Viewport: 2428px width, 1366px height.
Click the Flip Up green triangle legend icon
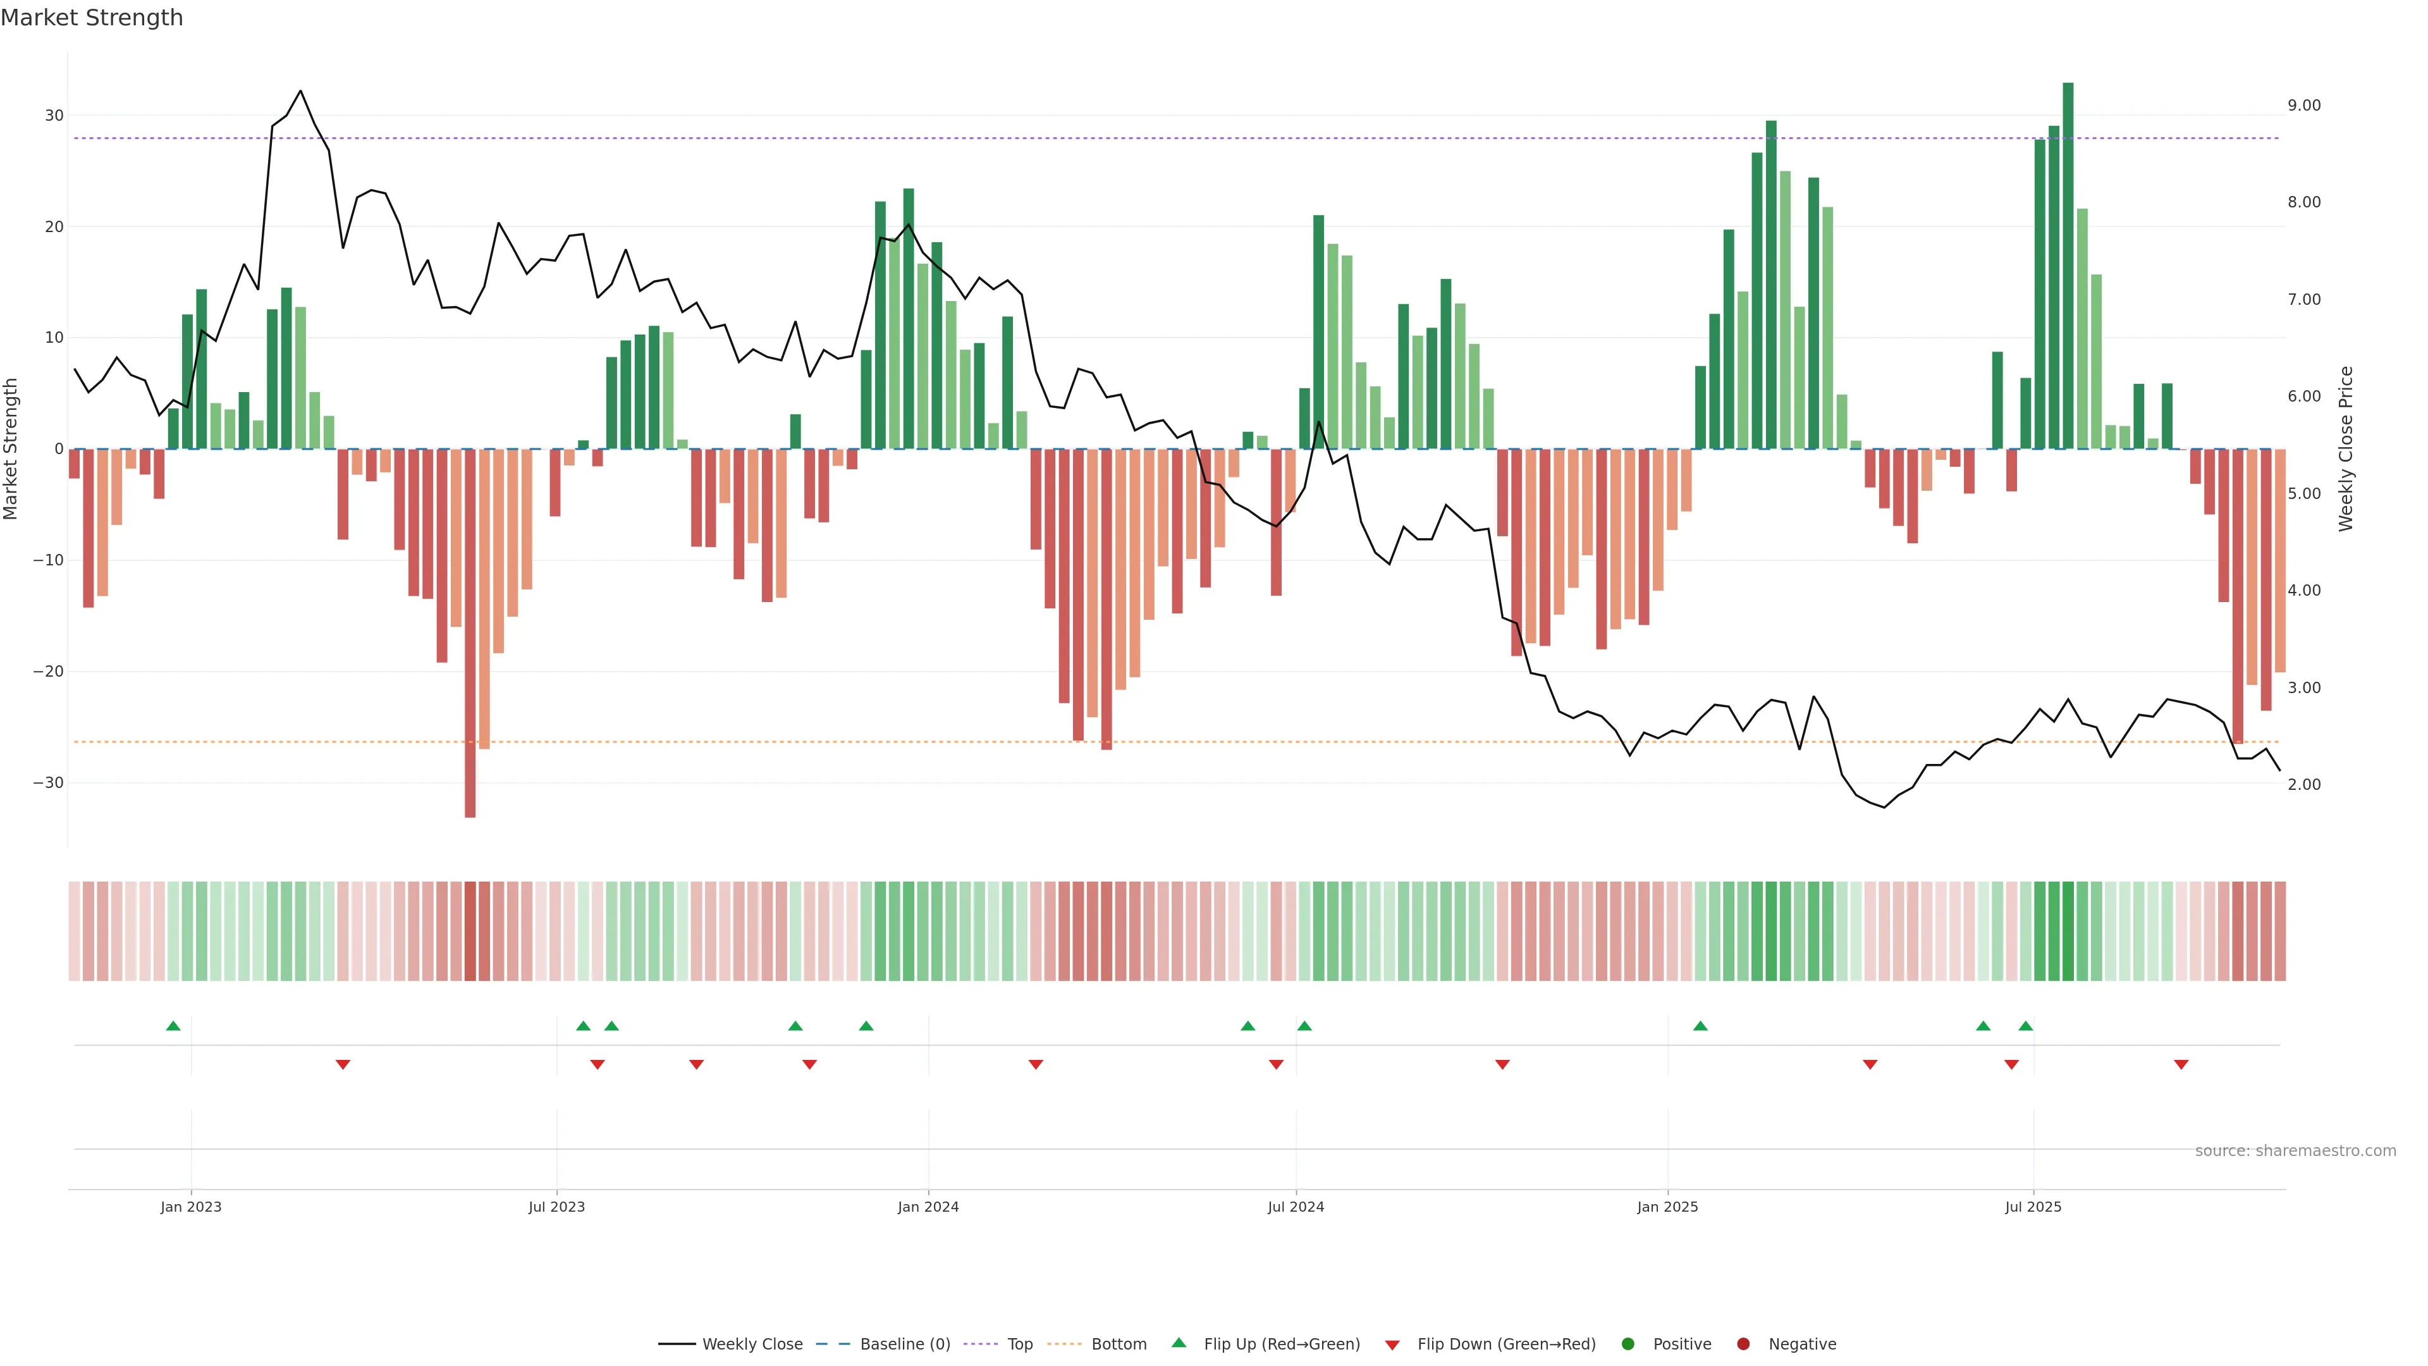pyautogui.click(x=1178, y=1343)
